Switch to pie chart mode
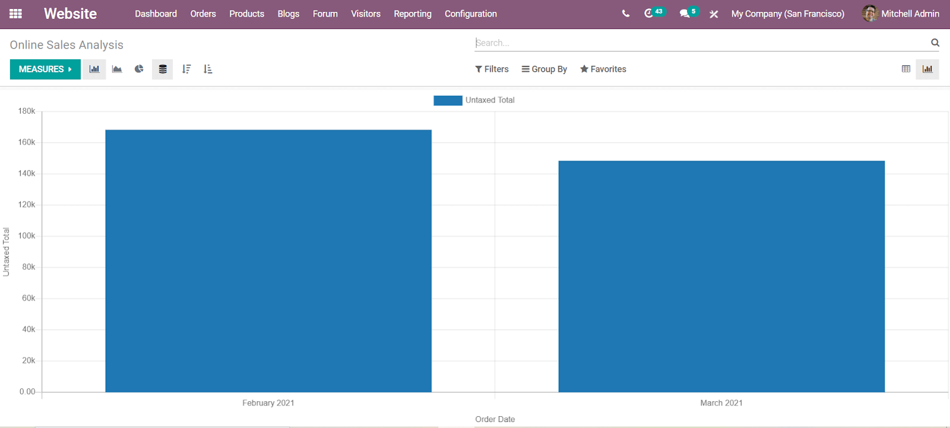The height and width of the screenshot is (428, 950). point(139,69)
